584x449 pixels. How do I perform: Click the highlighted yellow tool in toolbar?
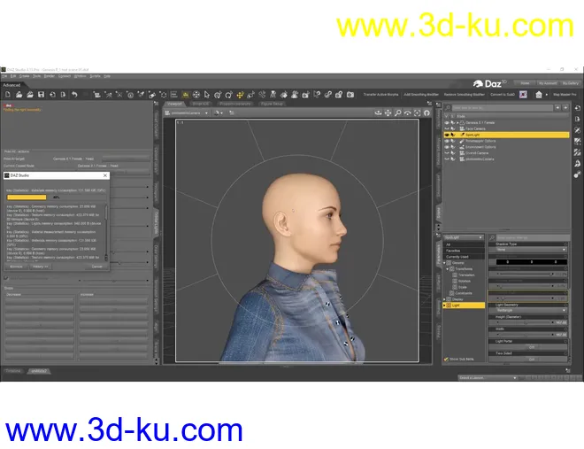(x=185, y=94)
